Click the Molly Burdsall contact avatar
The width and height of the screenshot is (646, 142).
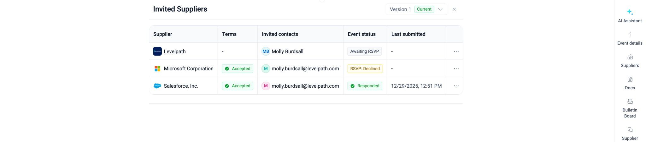click(x=266, y=51)
